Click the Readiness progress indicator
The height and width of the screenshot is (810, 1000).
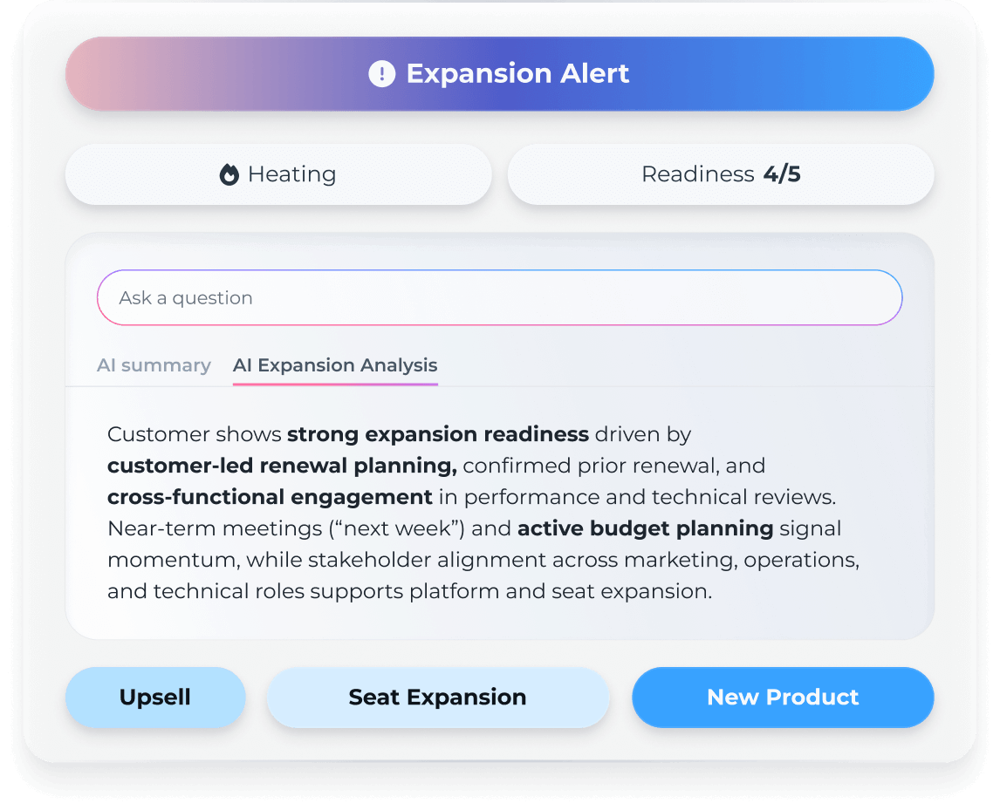[x=720, y=174]
